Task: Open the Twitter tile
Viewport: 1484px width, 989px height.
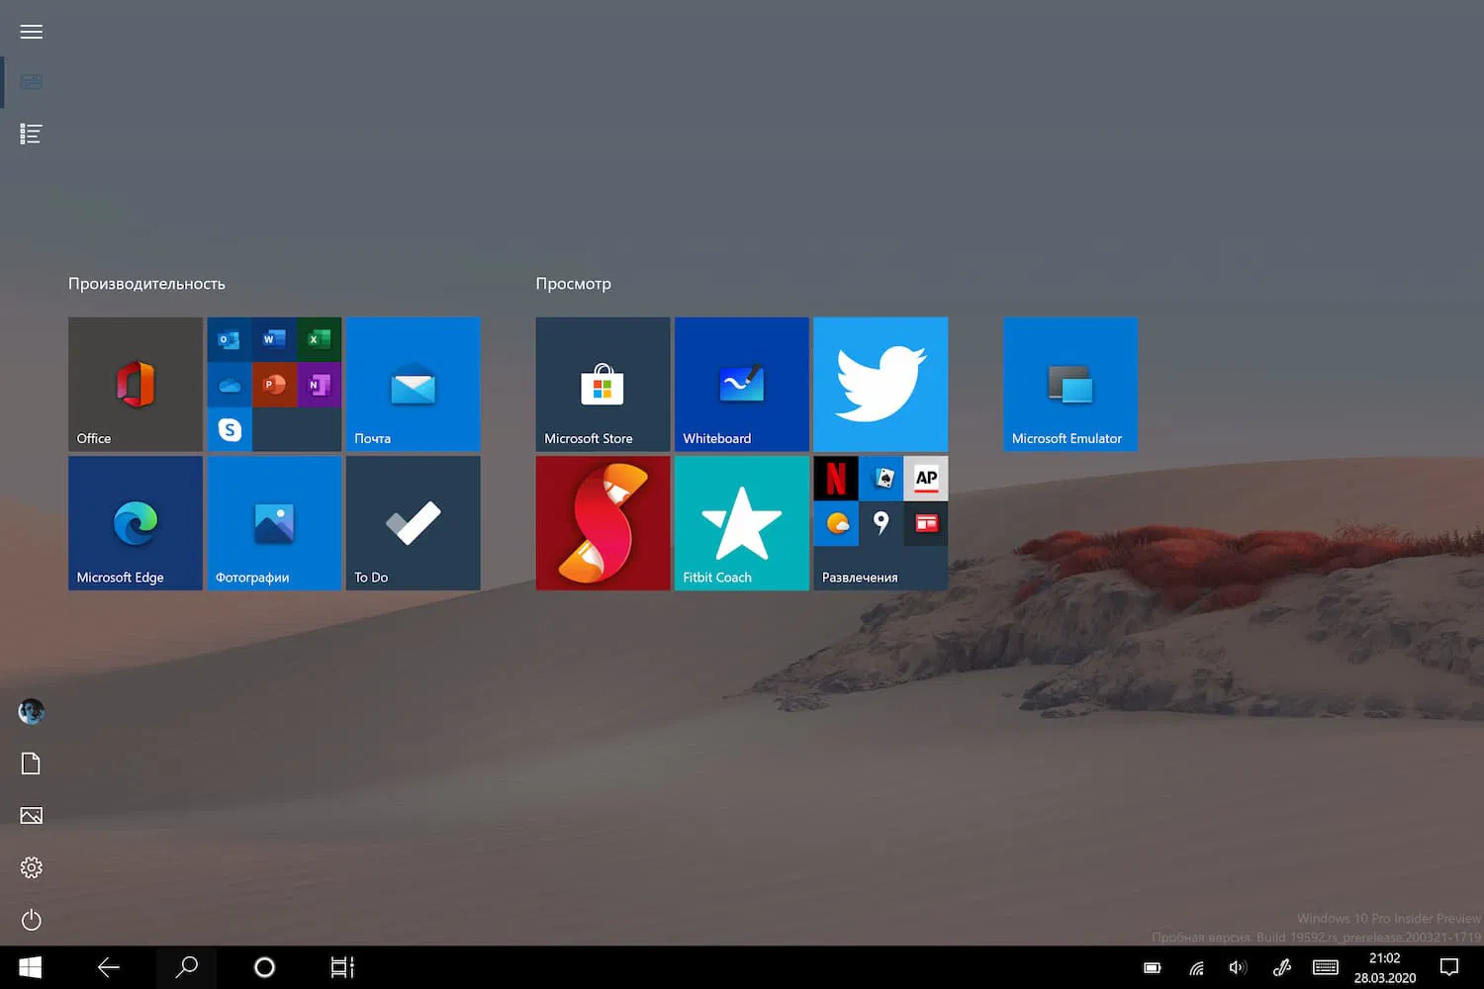Action: coord(881,384)
